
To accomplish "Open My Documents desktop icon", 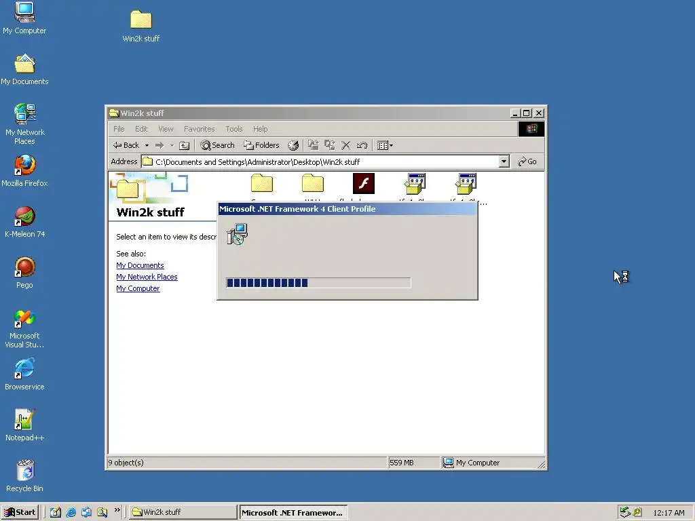I will (x=24, y=70).
